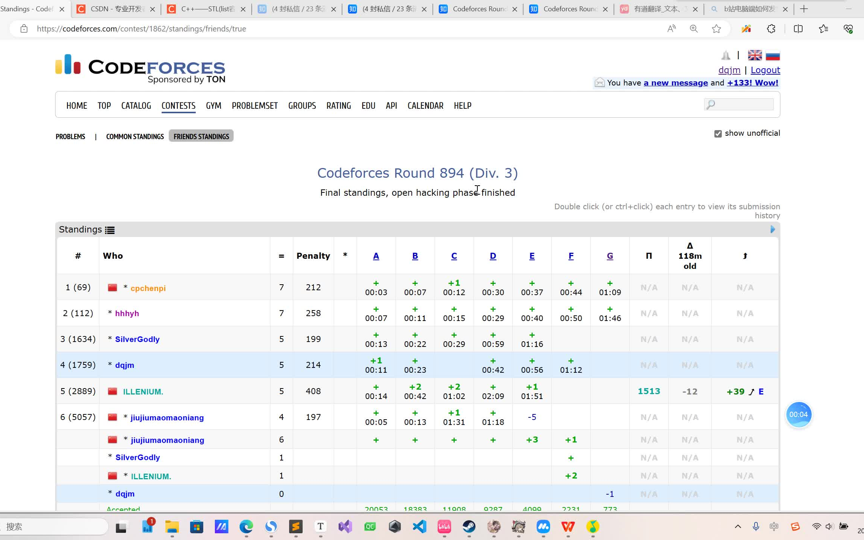
Task: Open the browser extensions puzzle icon
Action: click(x=771, y=29)
